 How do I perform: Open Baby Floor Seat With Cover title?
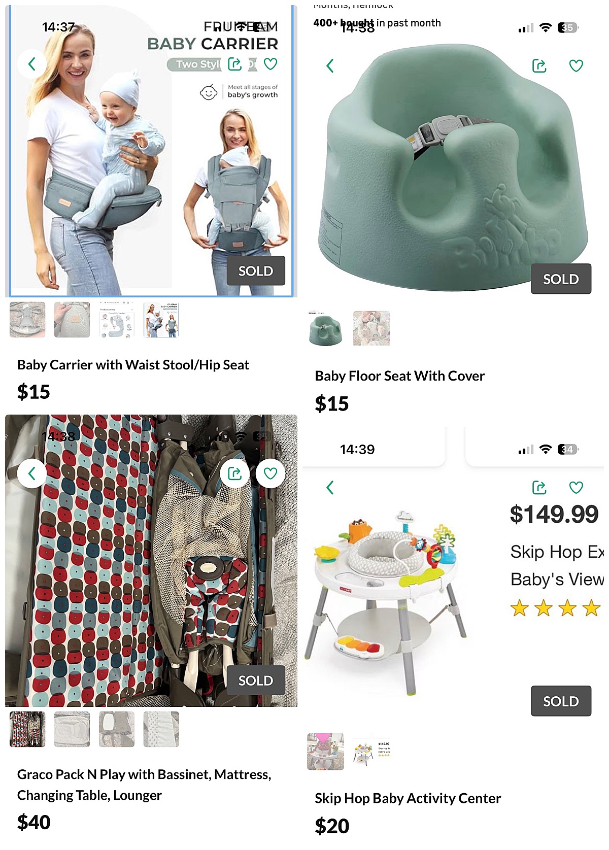pos(399,376)
